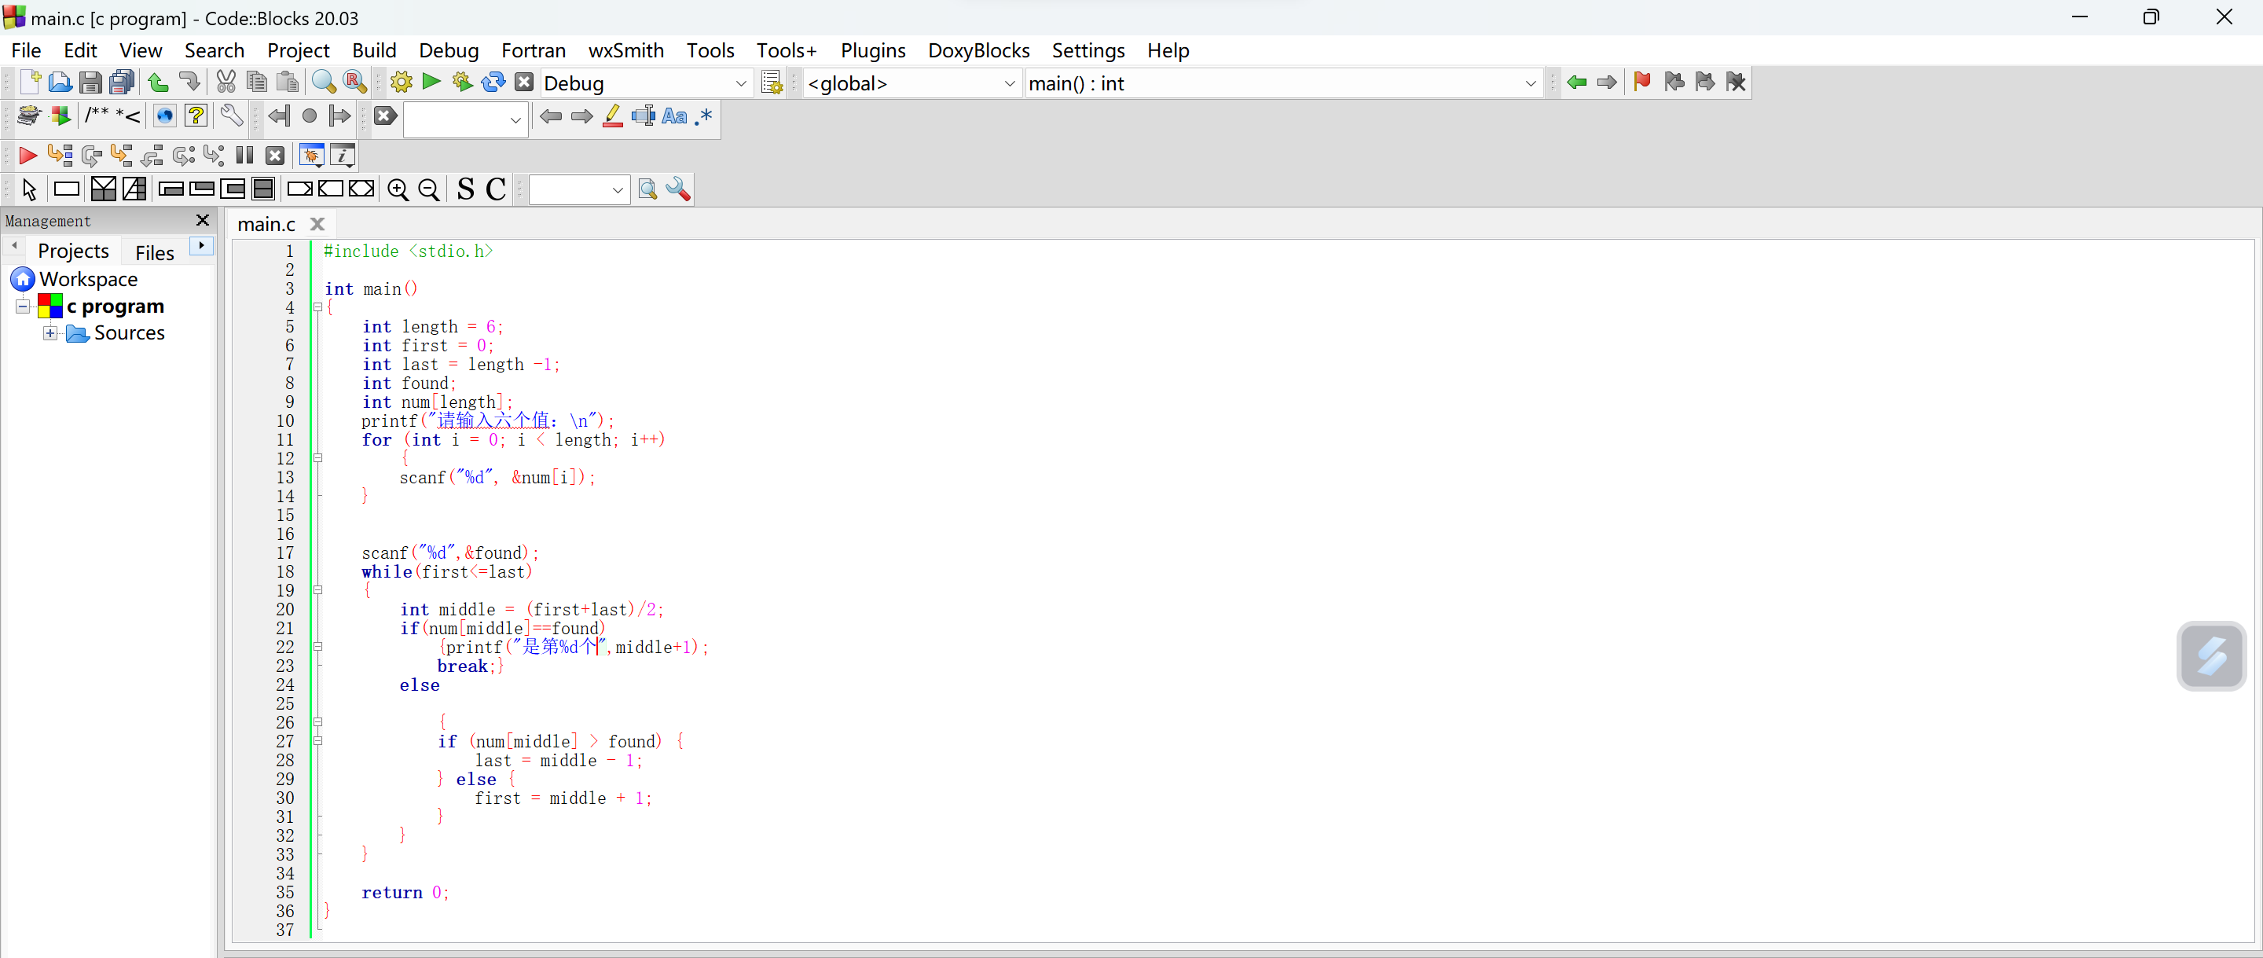Image resolution: width=2263 pixels, height=958 pixels.
Task: Fold the main function block at line 4
Action: 318,307
